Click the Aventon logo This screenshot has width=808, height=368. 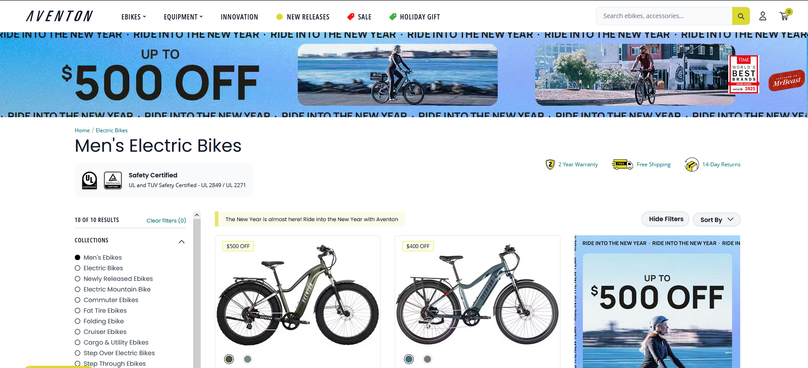59,16
